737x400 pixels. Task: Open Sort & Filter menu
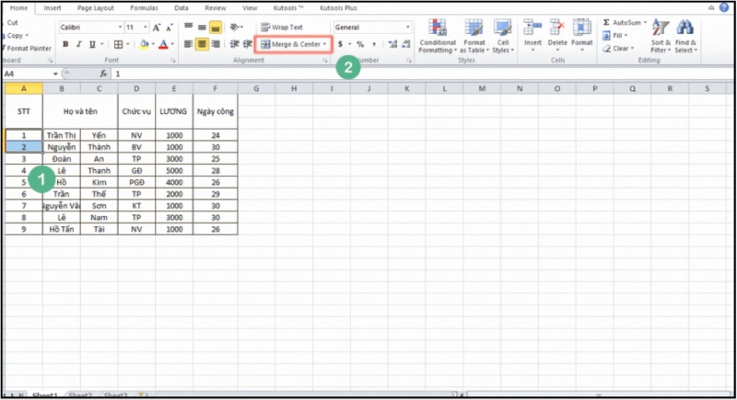point(661,36)
